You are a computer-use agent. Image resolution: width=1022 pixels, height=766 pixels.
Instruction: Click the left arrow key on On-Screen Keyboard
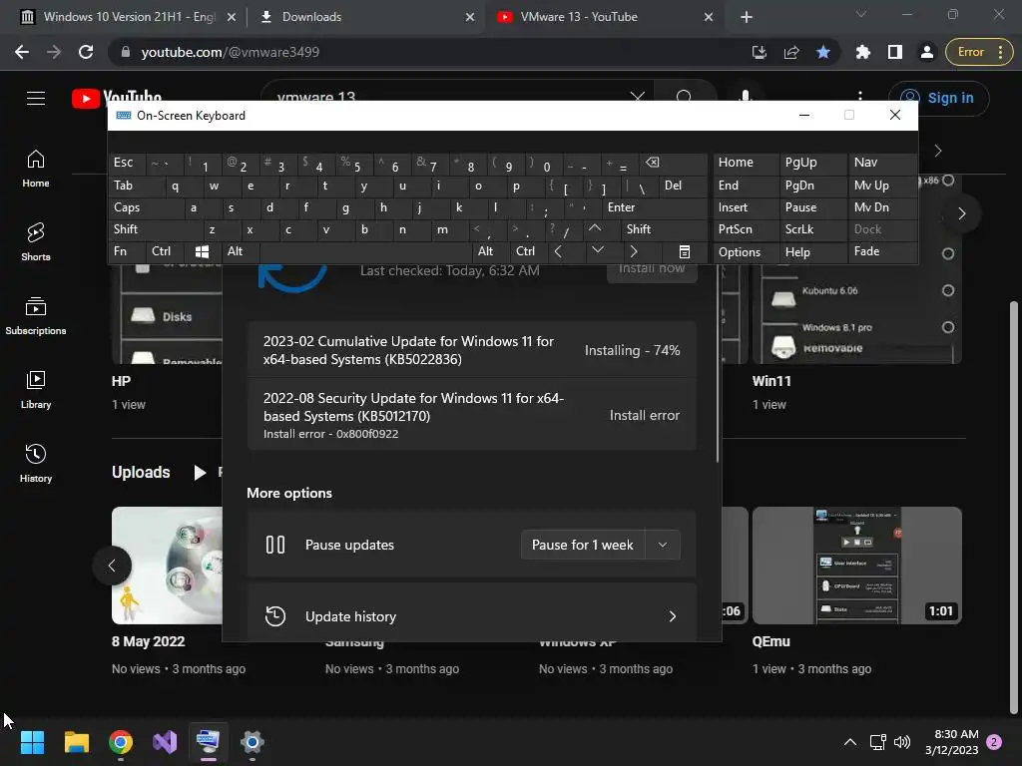(558, 252)
